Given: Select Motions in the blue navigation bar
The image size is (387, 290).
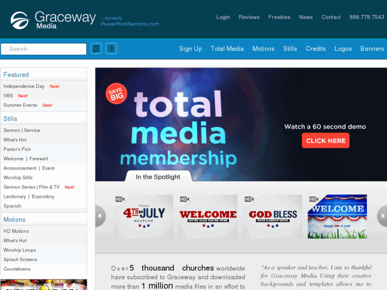Looking at the screenshot, I should (264, 48).
